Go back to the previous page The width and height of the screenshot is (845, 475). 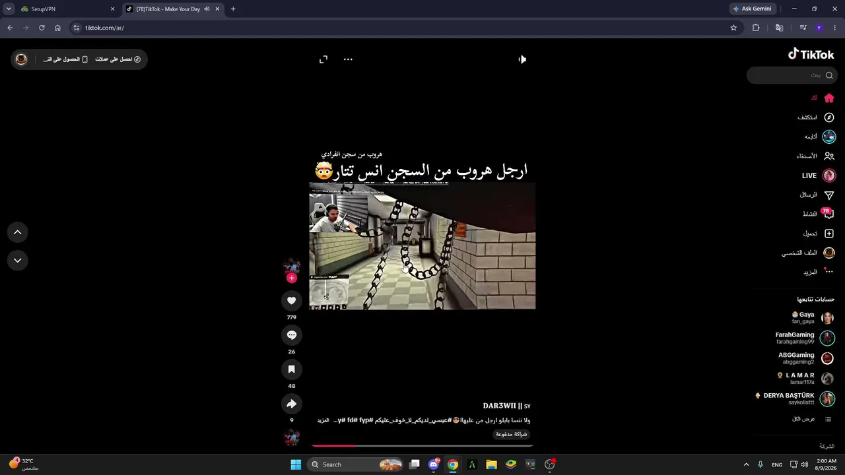point(10,28)
